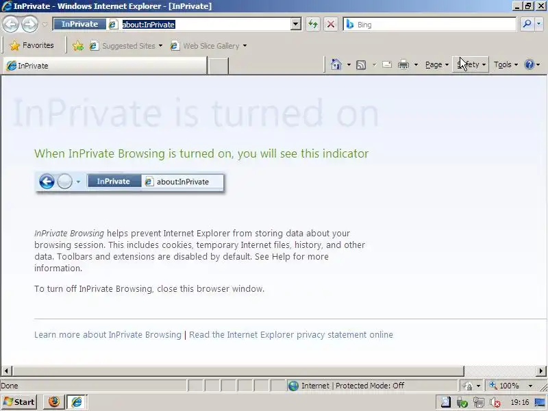This screenshot has width=548, height=411.
Task: Click the Back navigation button
Action: point(10,24)
